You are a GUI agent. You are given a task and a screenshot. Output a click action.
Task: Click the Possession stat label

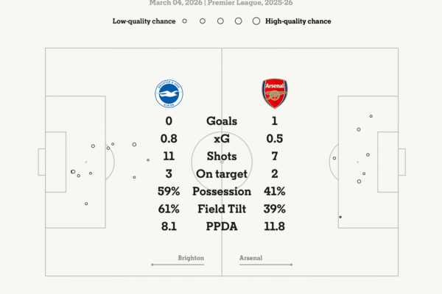click(222, 191)
